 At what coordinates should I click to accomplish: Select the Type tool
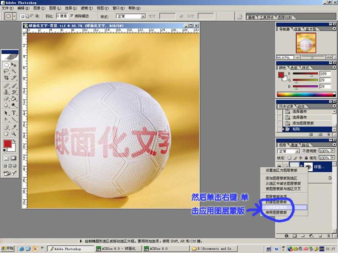[x=14, y=113]
